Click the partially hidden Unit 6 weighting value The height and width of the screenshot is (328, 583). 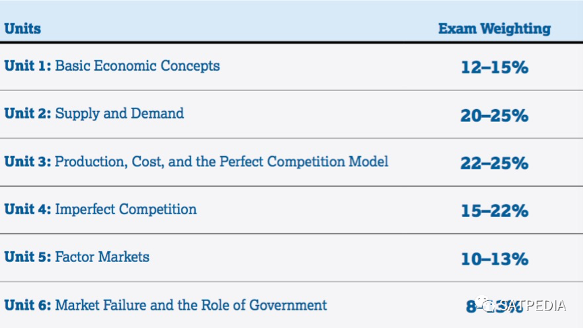coord(495,306)
